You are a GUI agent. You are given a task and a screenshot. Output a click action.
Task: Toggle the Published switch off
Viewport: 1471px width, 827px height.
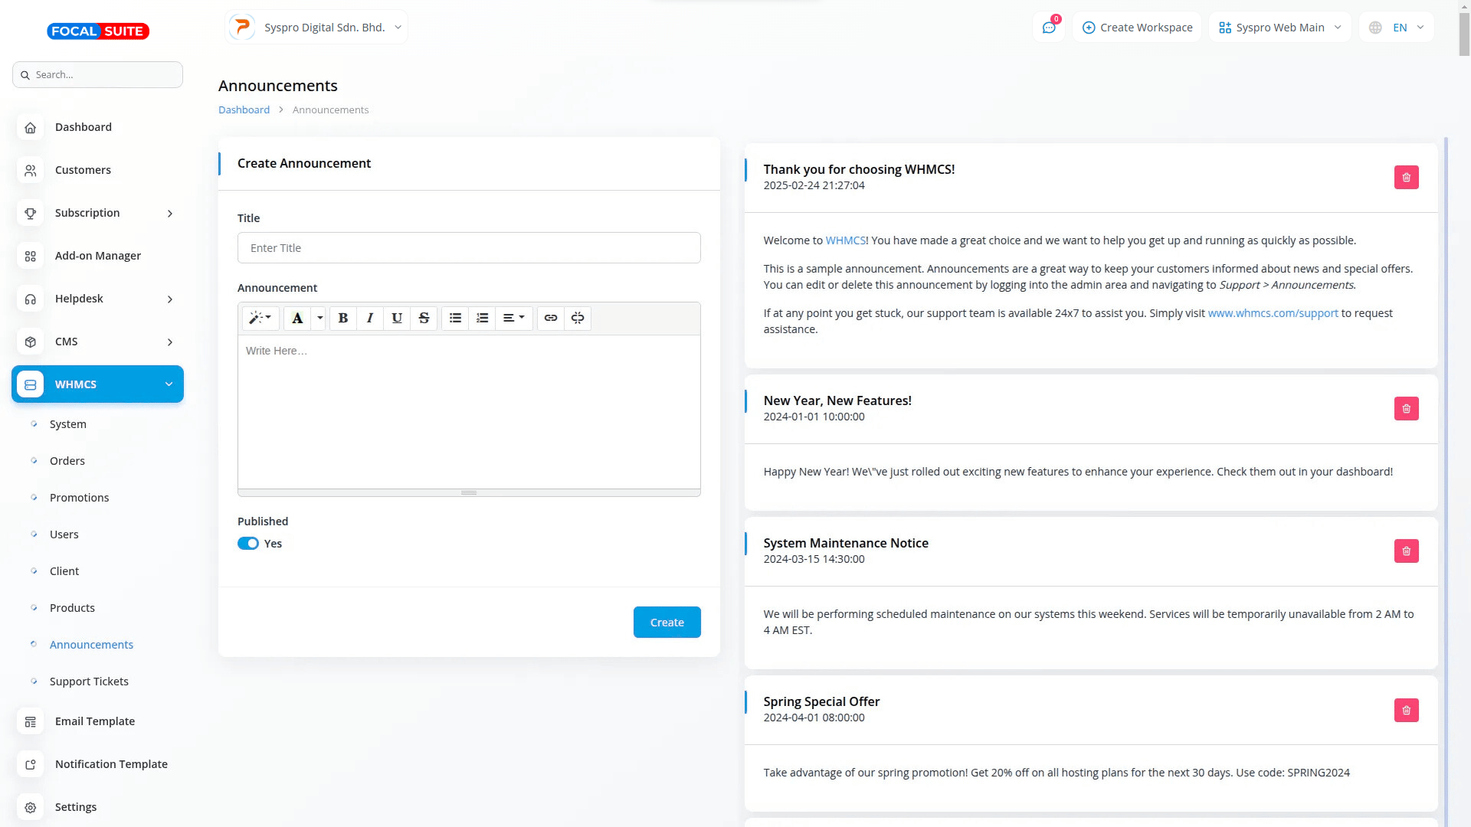(248, 544)
